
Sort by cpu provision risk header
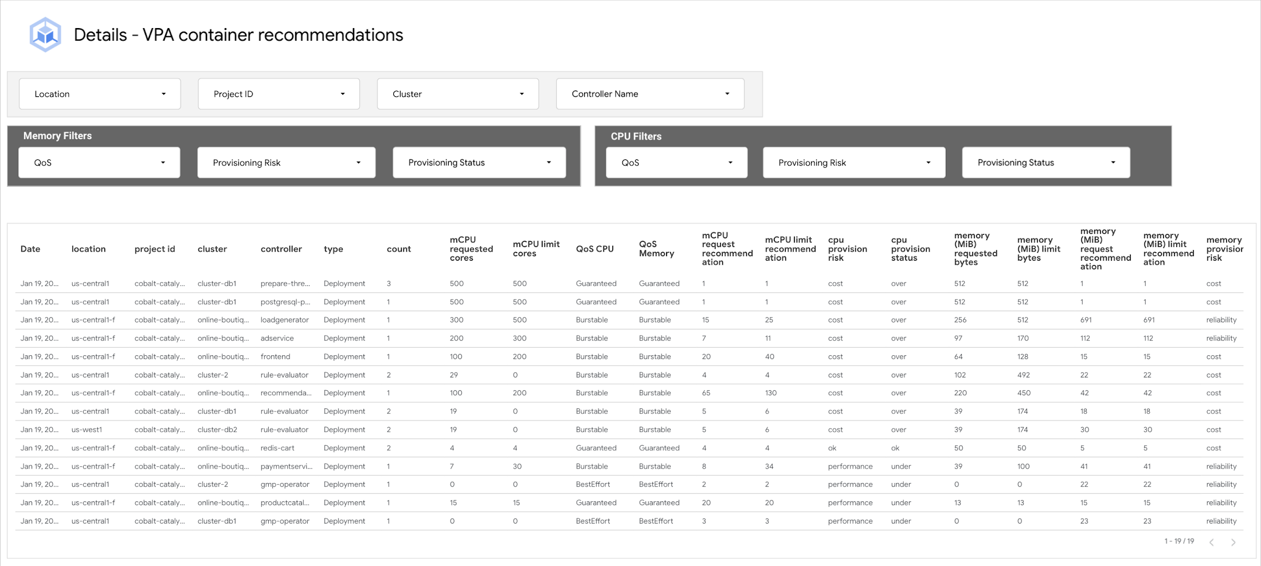tap(847, 249)
